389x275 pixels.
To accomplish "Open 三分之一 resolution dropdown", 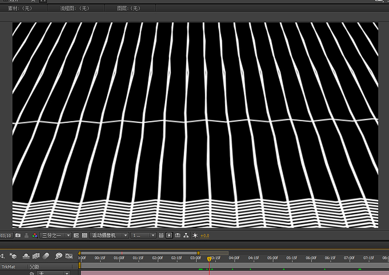I will pyautogui.click(x=55, y=235).
